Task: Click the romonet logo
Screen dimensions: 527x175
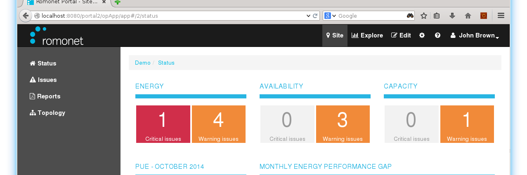Action: coord(57,36)
